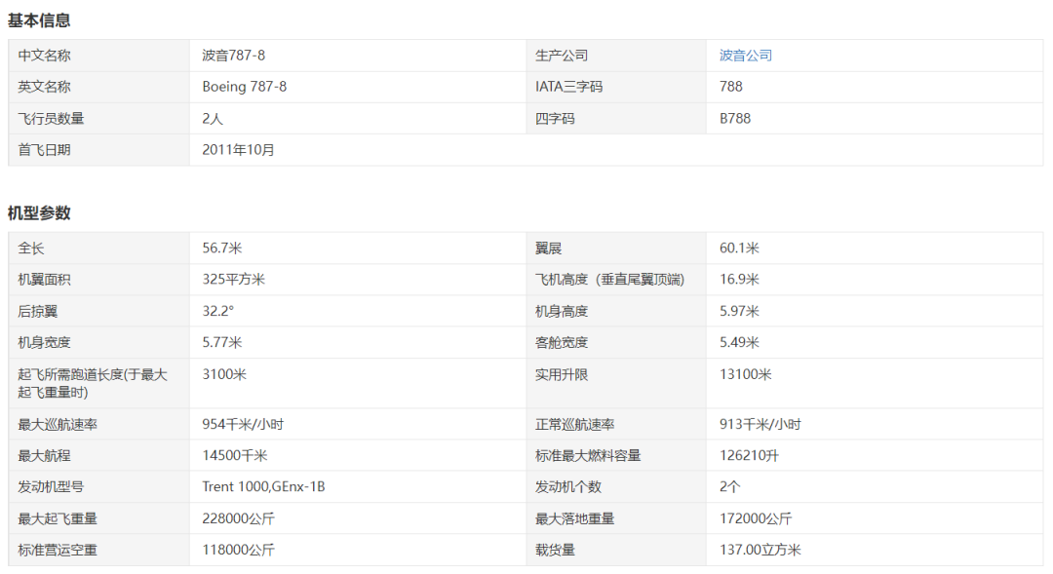Select the 60.1米 wingspan value
The width and height of the screenshot is (1053, 574).
coord(739,249)
